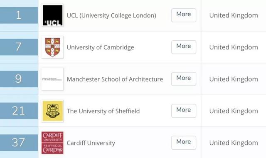Click the University of Sheffield yellow crest logo
This screenshot has width=266, height=158.
pos(52,111)
